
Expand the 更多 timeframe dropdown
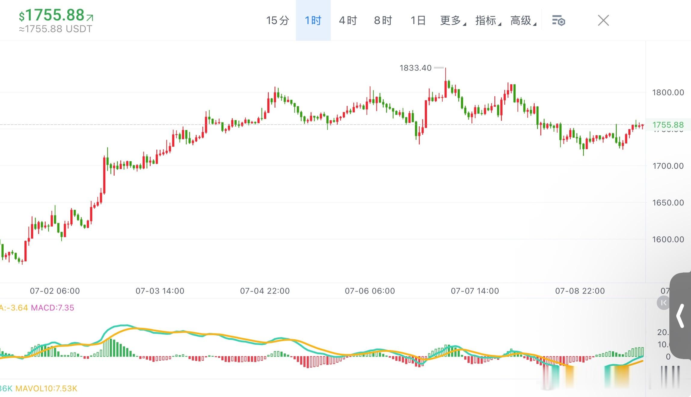click(453, 20)
